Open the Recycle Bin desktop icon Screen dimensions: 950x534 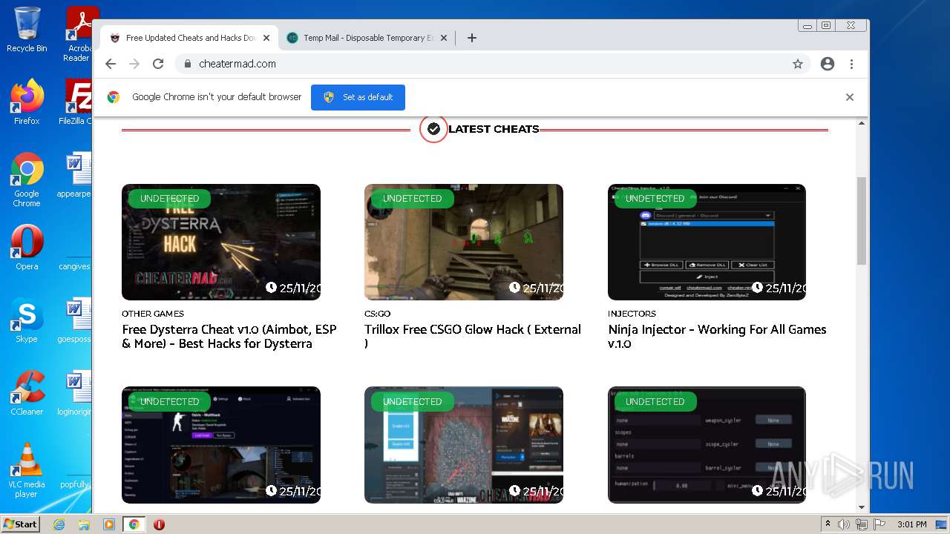pyautogui.click(x=27, y=30)
